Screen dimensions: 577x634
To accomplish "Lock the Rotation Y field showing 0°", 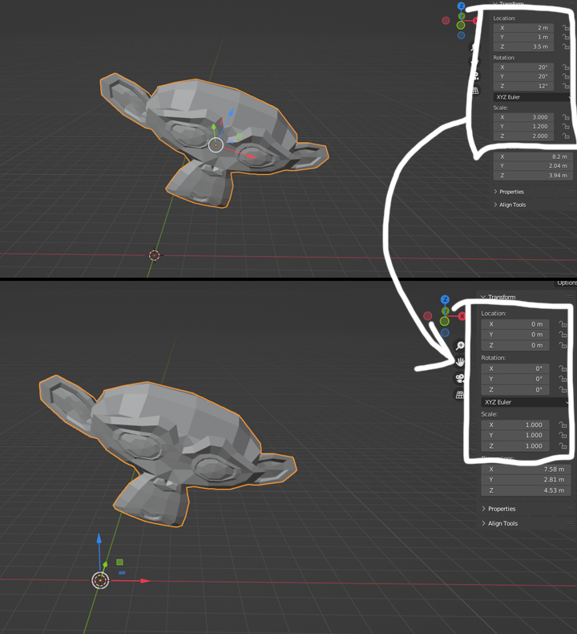I will (563, 379).
